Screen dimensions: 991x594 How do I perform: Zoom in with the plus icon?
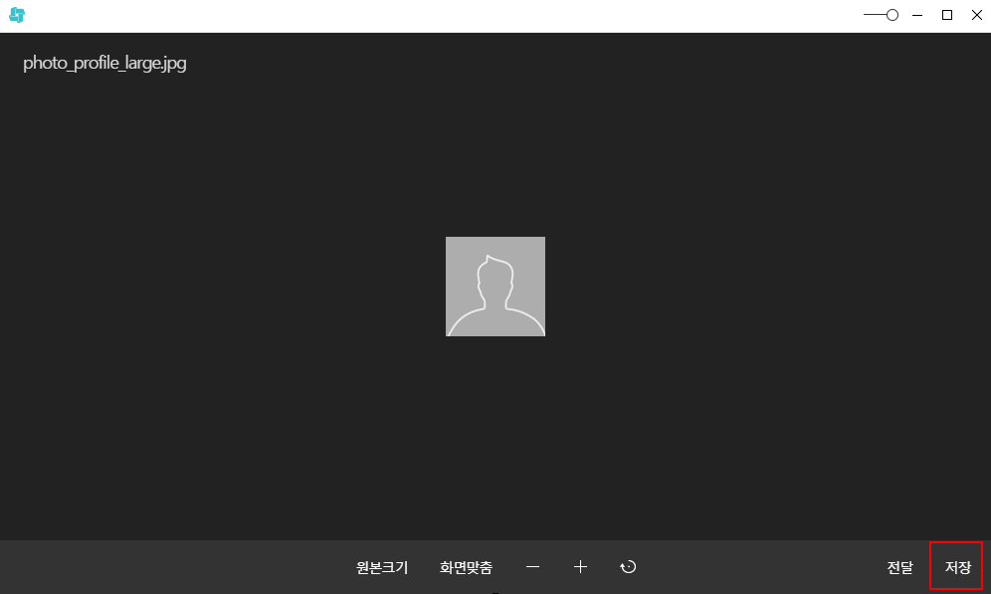pyautogui.click(x=581, y=567)
